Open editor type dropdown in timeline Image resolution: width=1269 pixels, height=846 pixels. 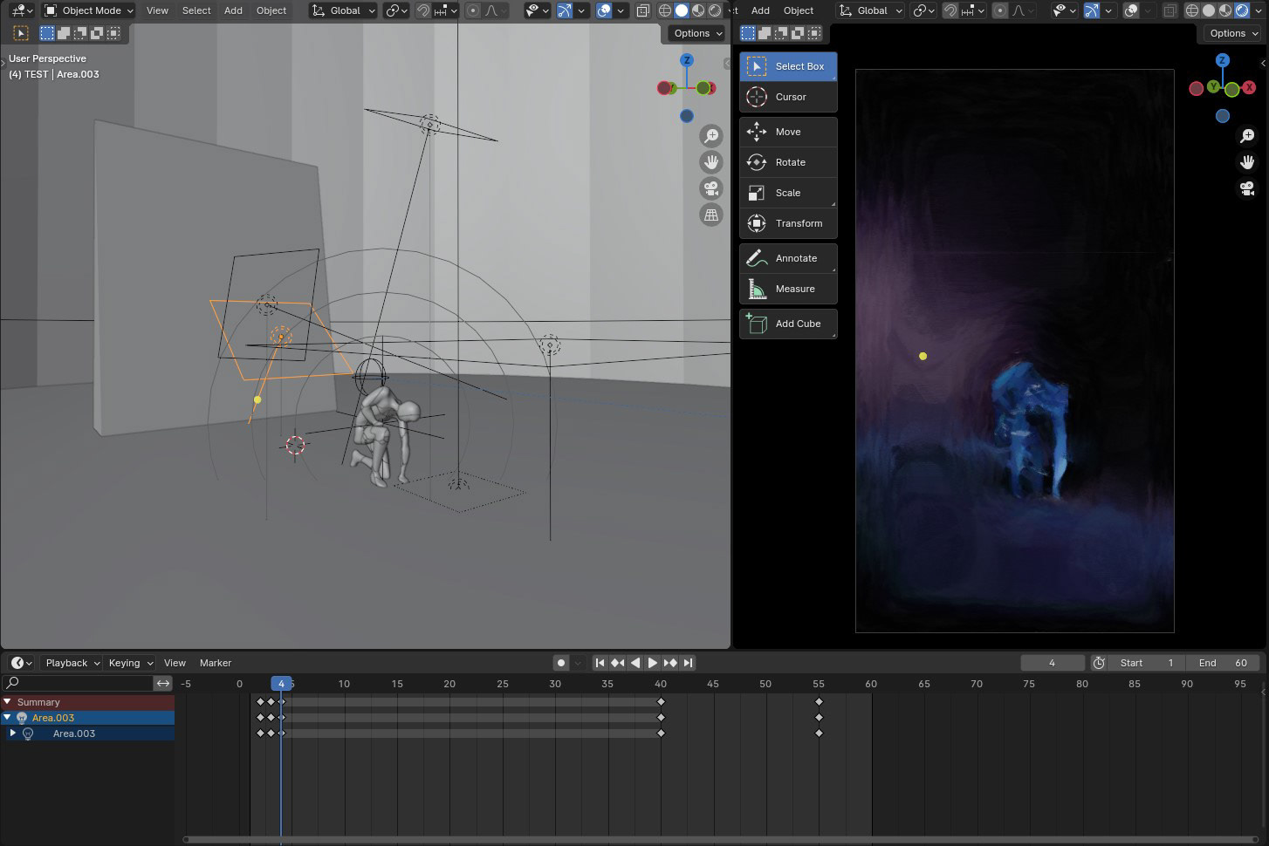[22, 663]
